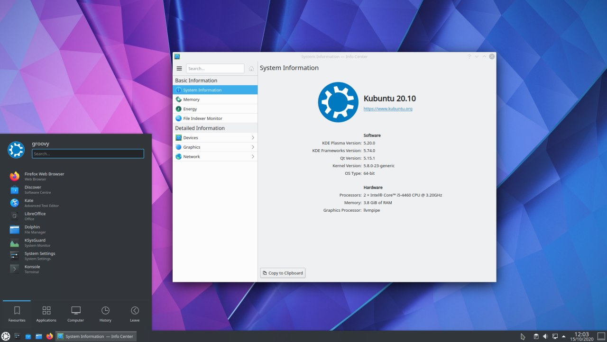Open the clipboard tray icon
This screenshot has width=607, height=342.
536,336
